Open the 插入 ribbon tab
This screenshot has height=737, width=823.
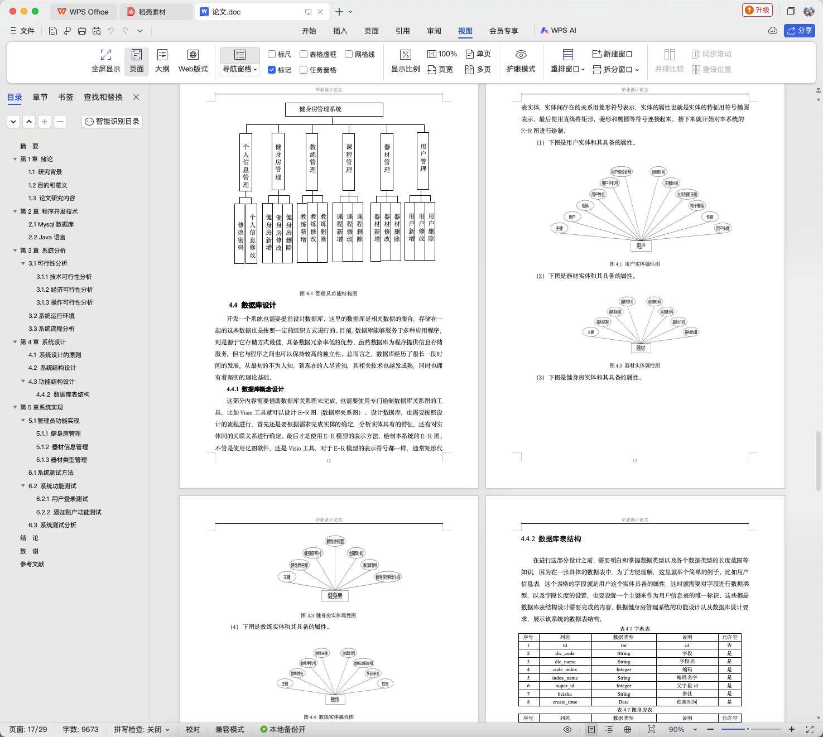340,31
